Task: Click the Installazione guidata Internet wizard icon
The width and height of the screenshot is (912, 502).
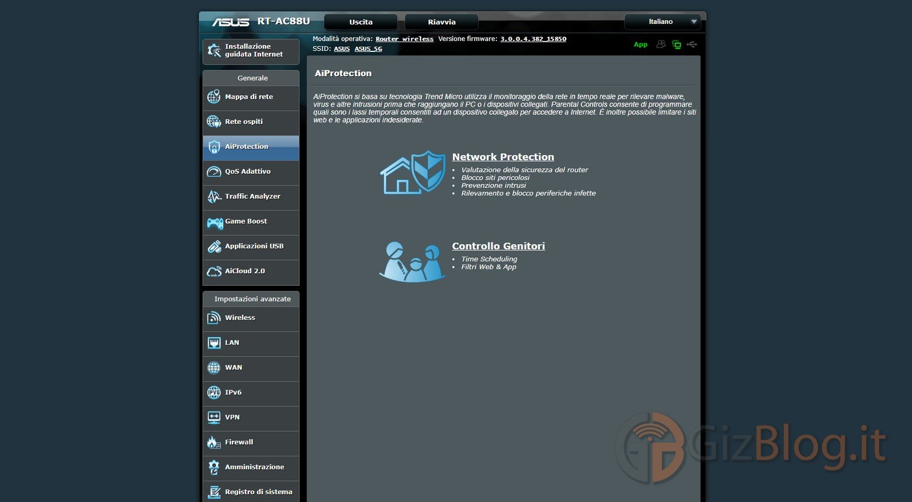Action: (214, 51)
